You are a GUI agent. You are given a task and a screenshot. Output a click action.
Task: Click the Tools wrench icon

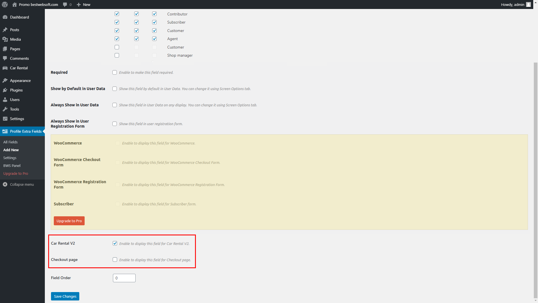point(5,109)
